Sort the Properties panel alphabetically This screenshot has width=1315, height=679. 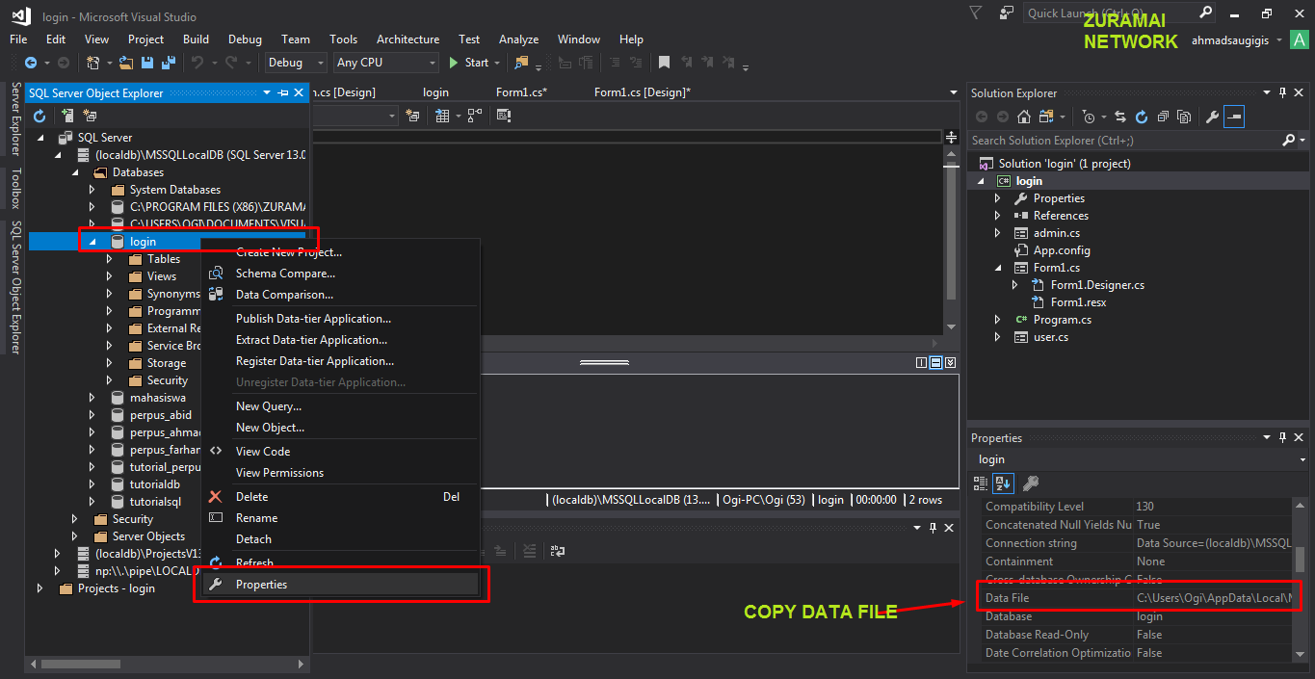coord(1003,483)
